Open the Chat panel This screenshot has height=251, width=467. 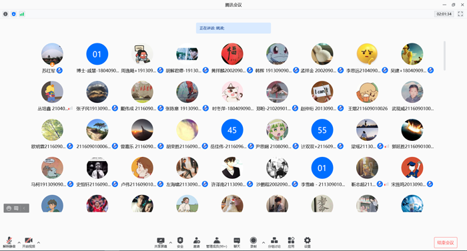(237, 242)
